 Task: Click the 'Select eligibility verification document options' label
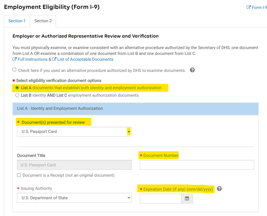pyautogui.click(x=59, y=81)
